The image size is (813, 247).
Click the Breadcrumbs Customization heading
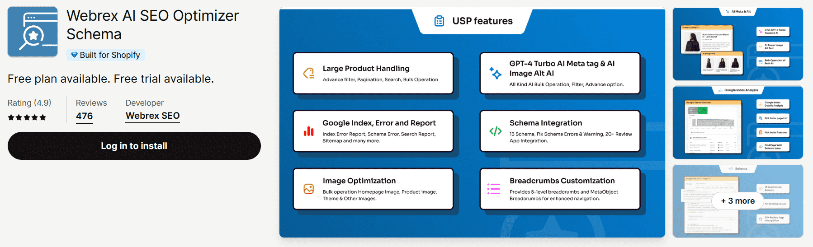[562, 181]
